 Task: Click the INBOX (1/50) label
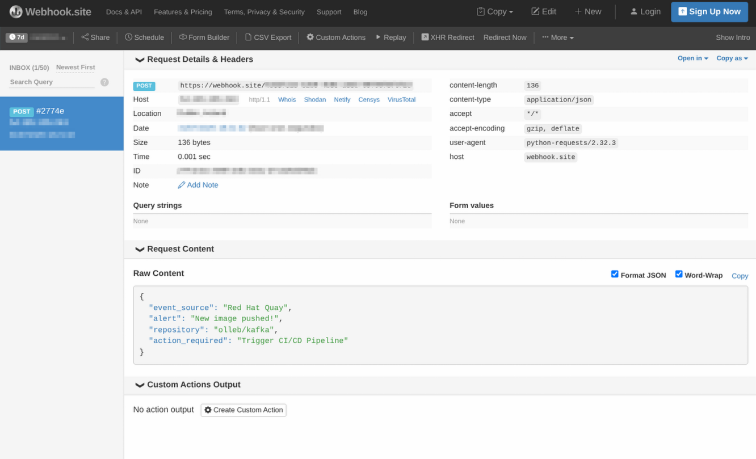click(30, 68)
